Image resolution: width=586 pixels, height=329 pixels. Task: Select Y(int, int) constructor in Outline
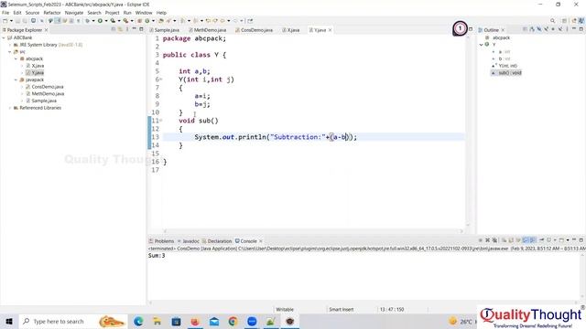click(x=505, y=66)
